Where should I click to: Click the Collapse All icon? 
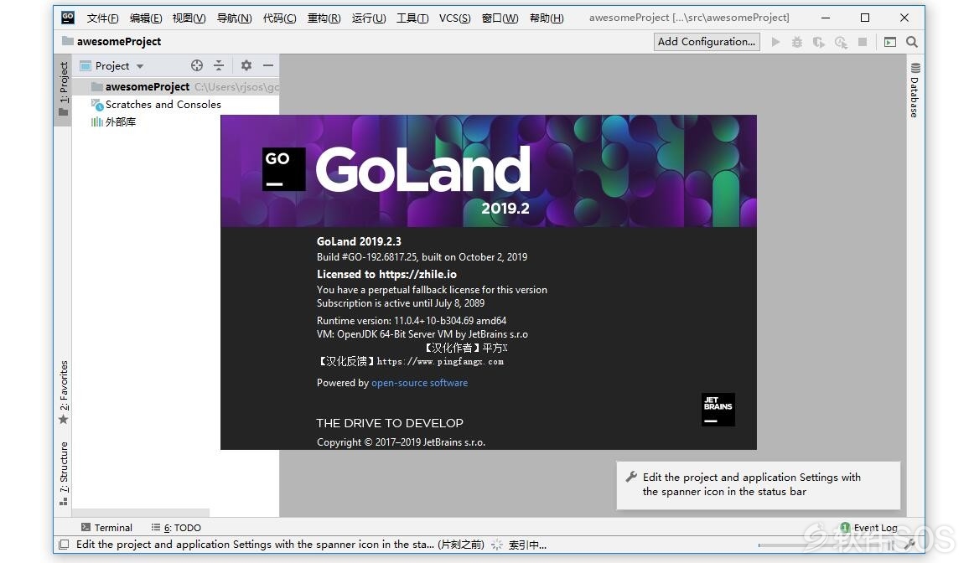(x=219, y=65)
